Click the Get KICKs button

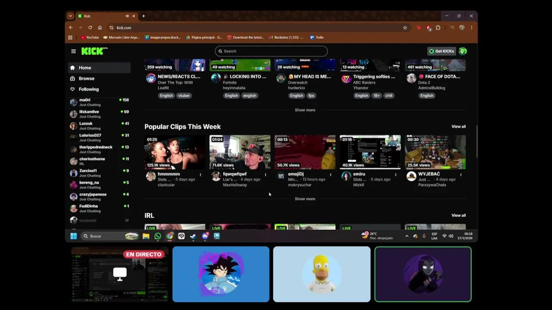pos(442,51)
